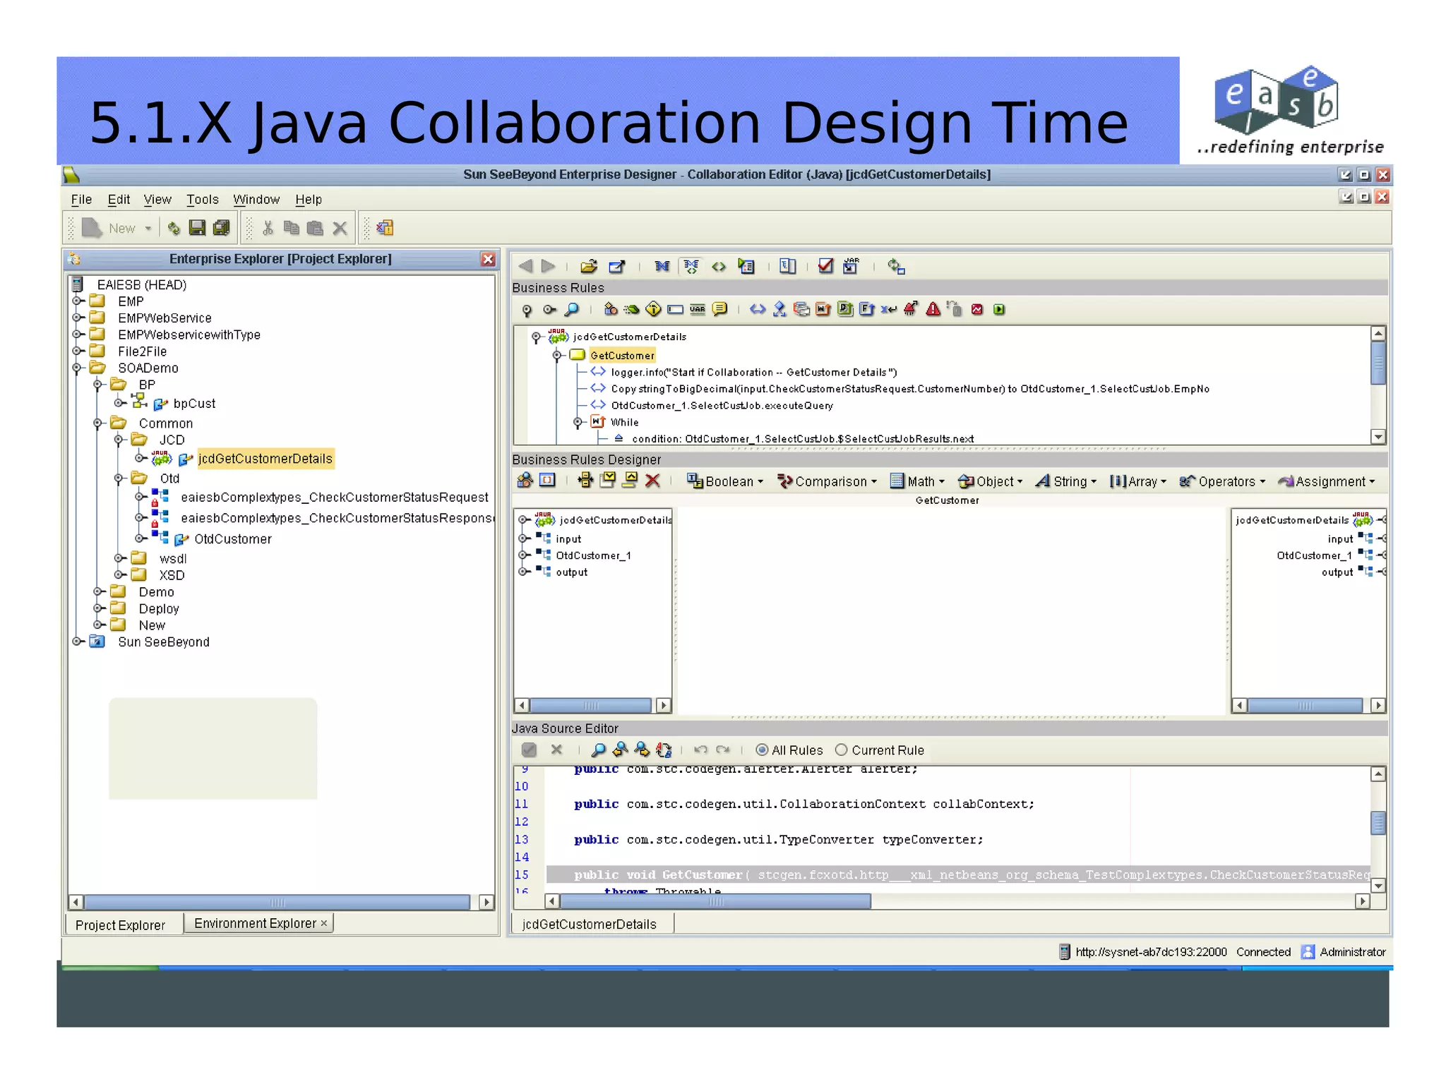Click the Project Explorer horizontal scrollbar
1446x1084 pixels.
point(280,902)
